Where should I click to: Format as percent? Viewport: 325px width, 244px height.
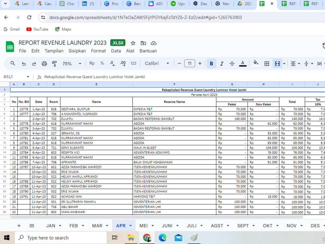[102, 63]
